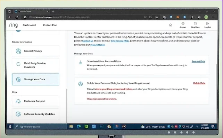The width and height of the screenshot is (223, 138).
Task: Click the Third Party Service Providers icon
Action: [18, 64]
